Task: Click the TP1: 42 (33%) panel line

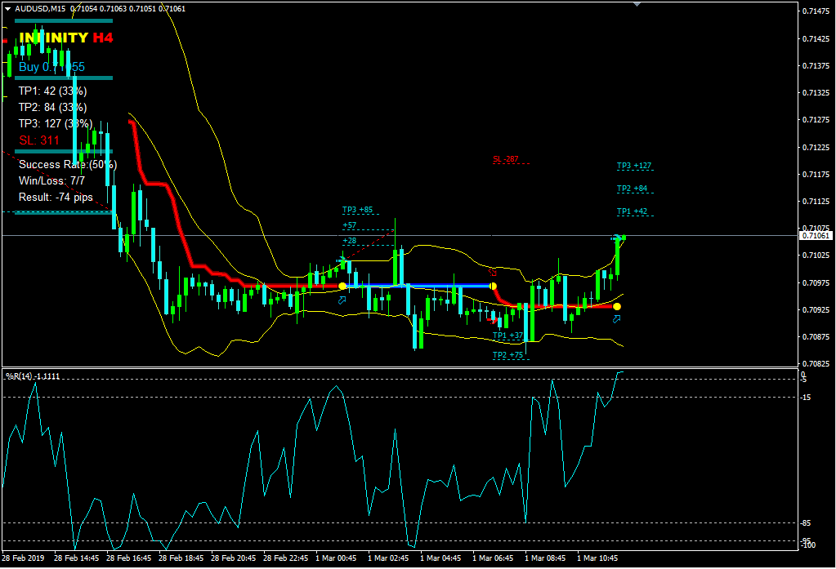Action: point(53,91)
